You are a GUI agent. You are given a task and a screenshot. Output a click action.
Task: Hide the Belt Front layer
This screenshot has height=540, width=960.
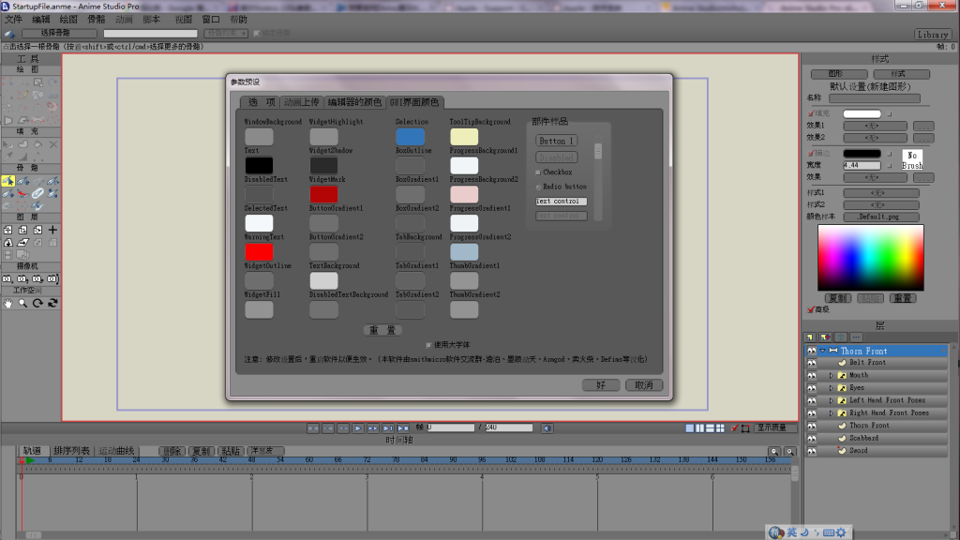point(812,363)
